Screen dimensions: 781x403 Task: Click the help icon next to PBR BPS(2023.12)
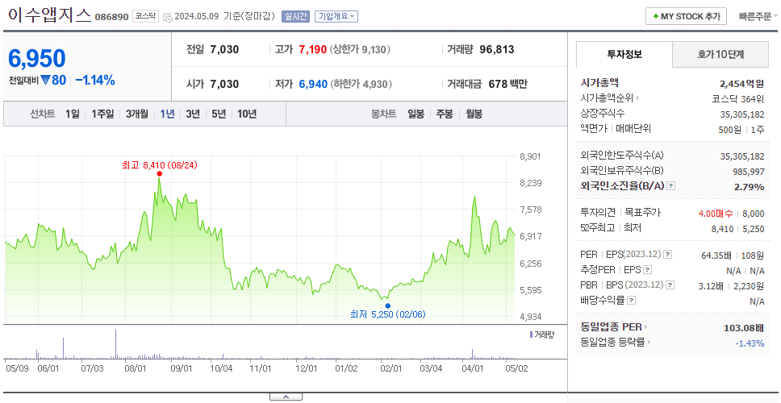tap(670, 285)
